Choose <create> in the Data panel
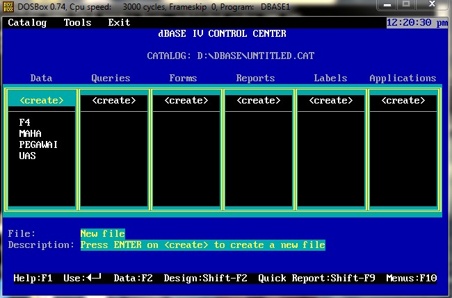 [42, 100]
